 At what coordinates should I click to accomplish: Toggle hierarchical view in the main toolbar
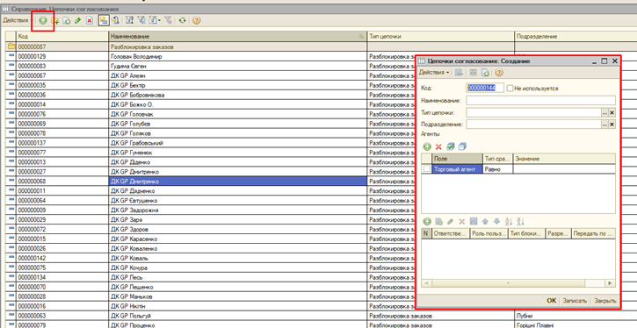(x=104, y=20)
